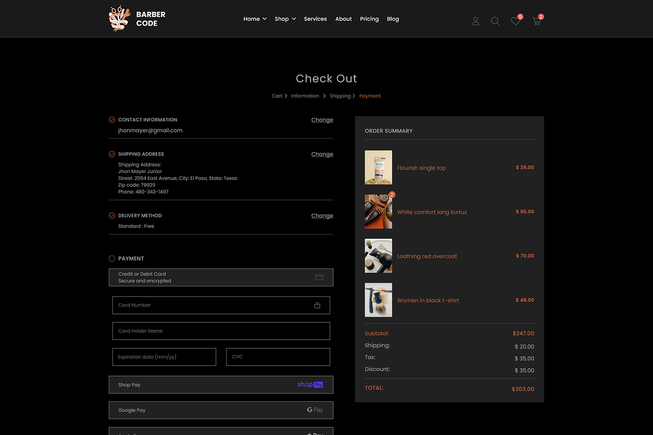Click the Order Summary heading

[x=389, y=130]
